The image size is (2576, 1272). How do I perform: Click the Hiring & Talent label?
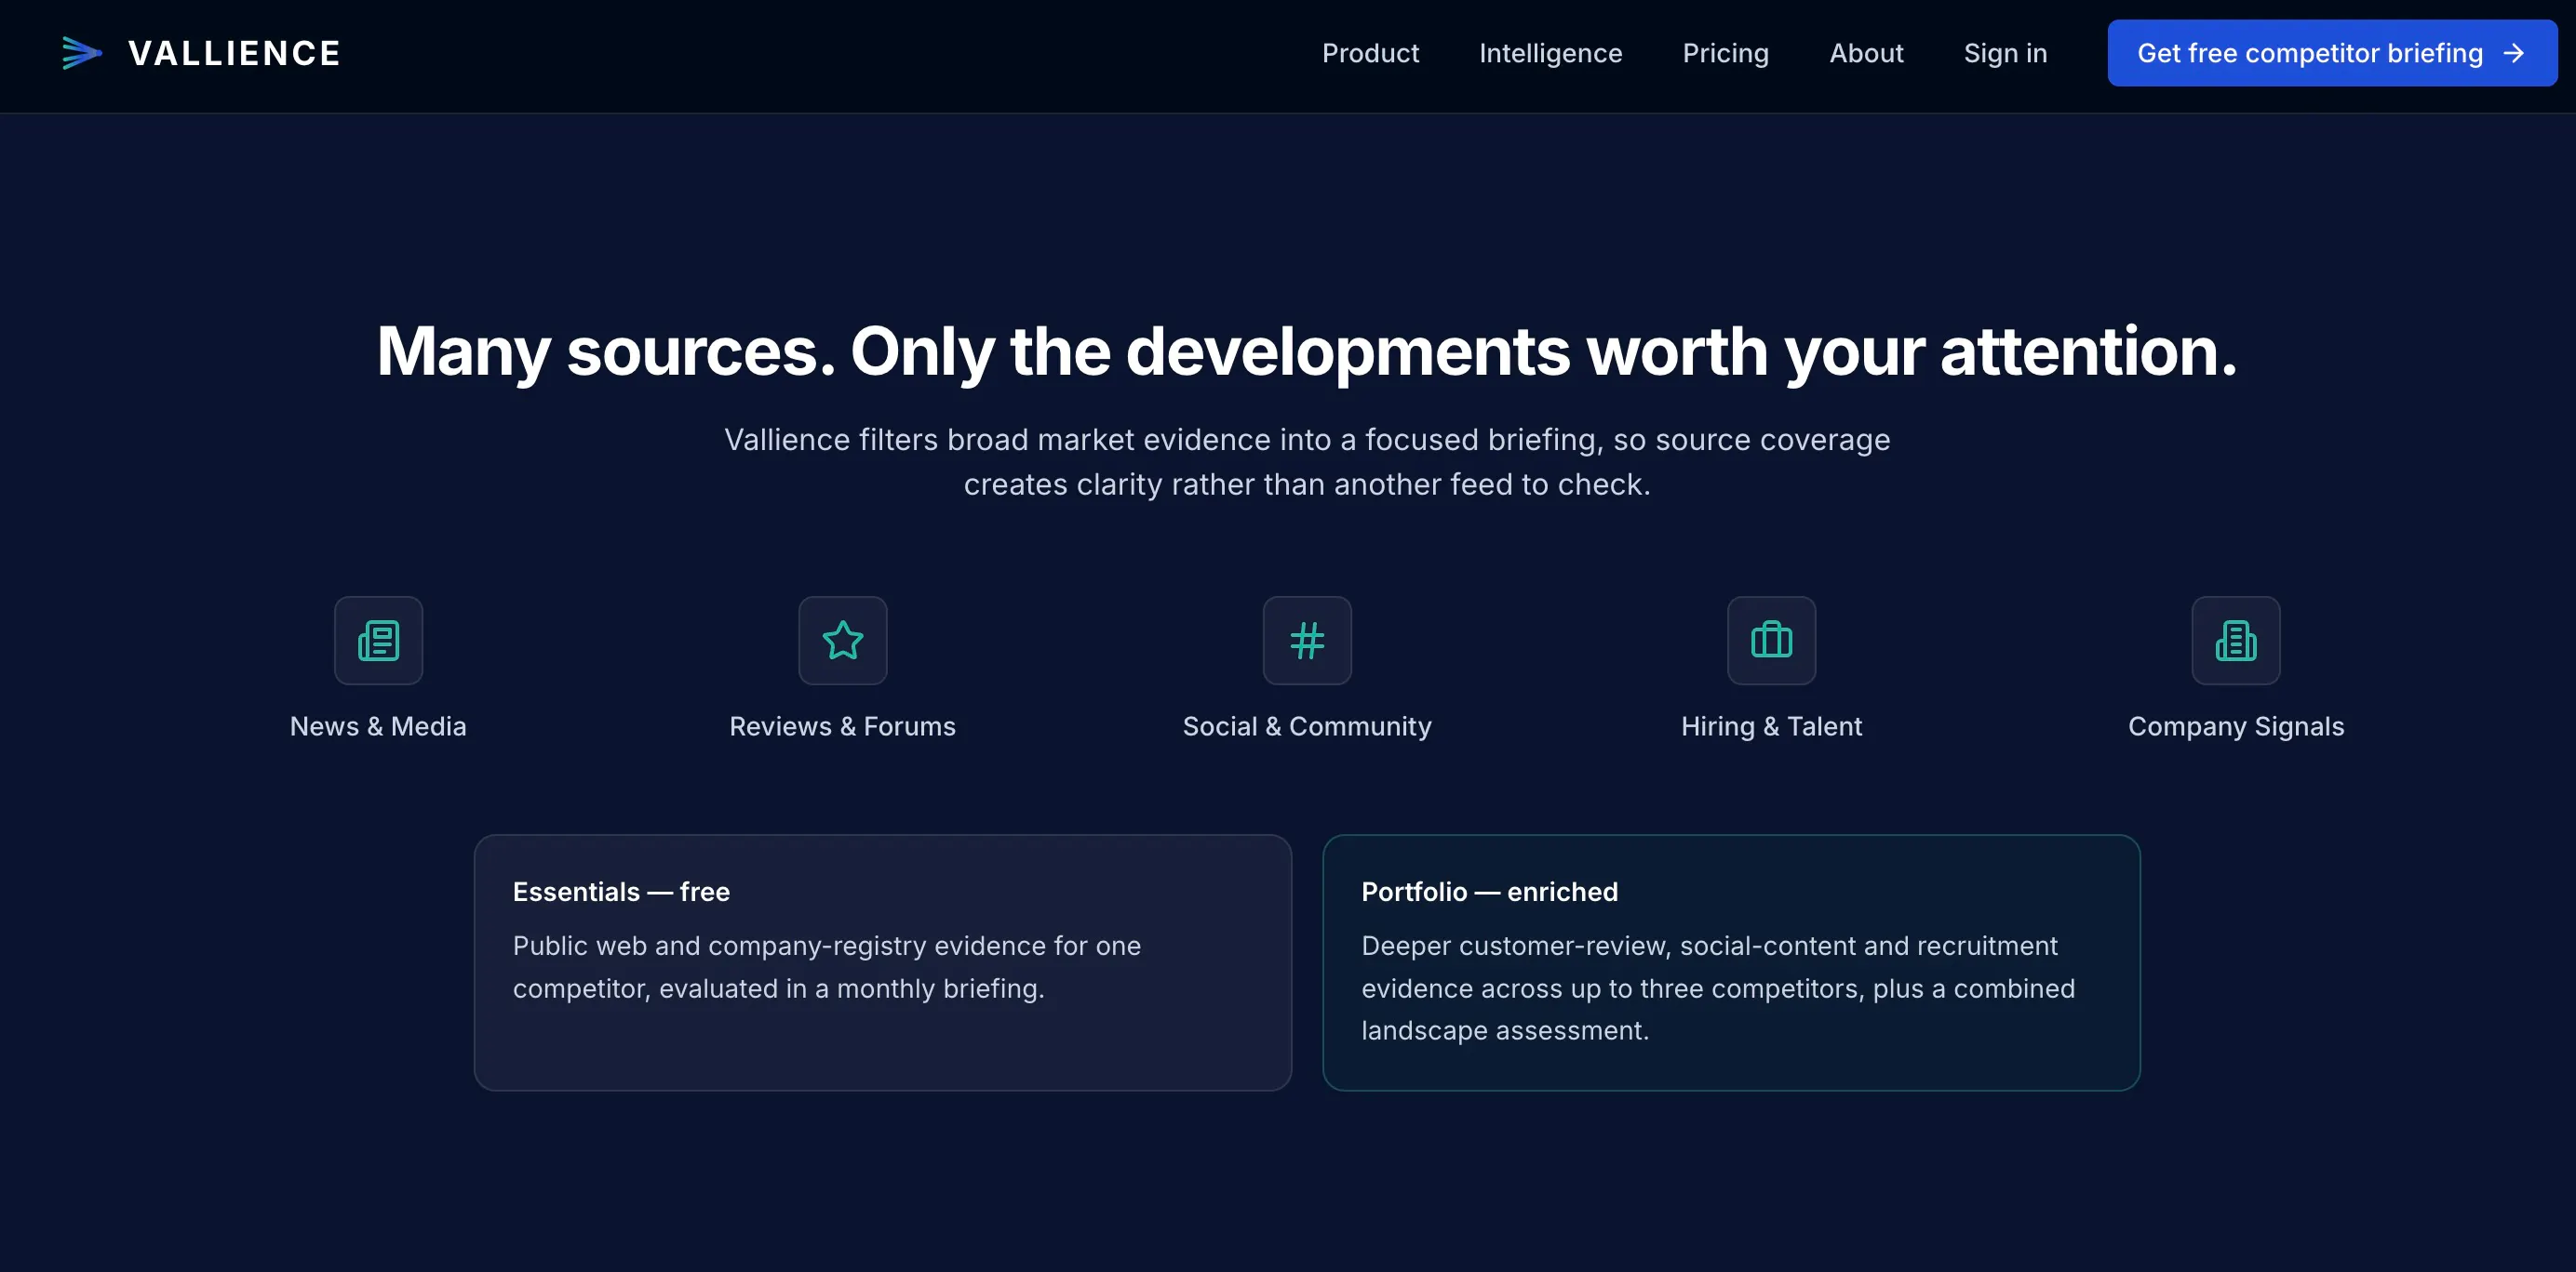coord(1772,726)
